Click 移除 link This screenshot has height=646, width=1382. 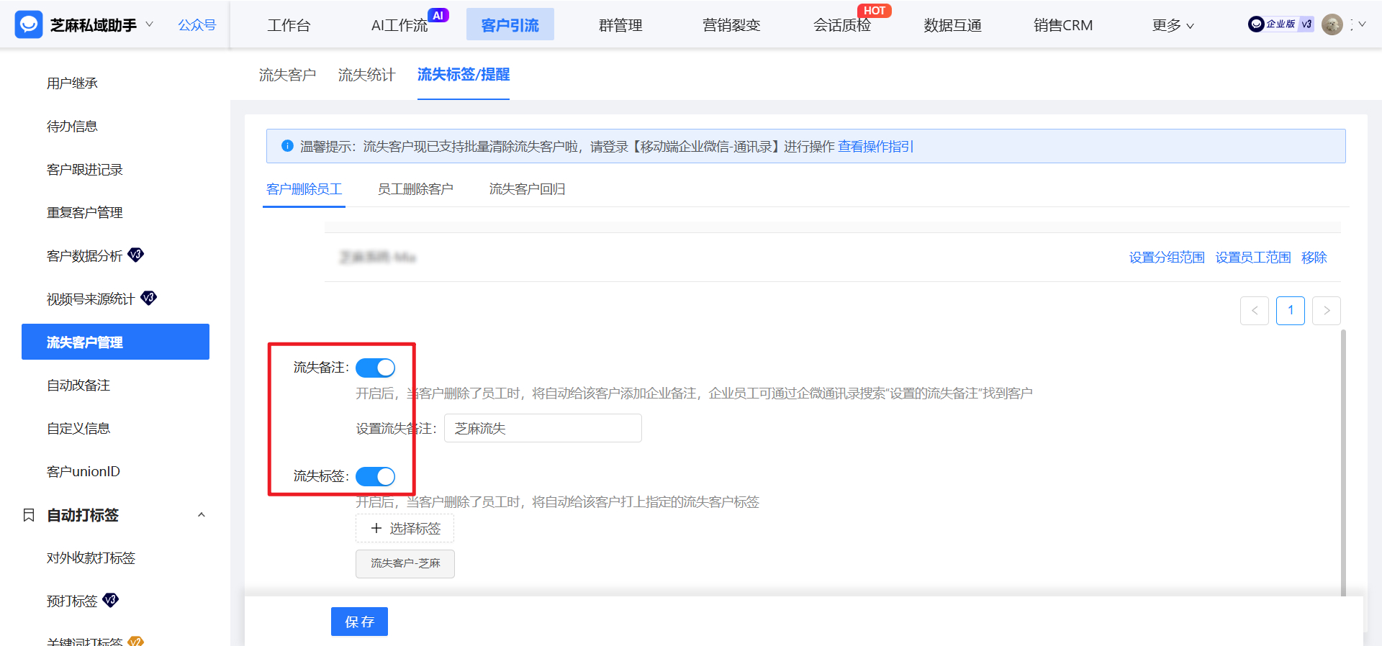[1314, 258]
